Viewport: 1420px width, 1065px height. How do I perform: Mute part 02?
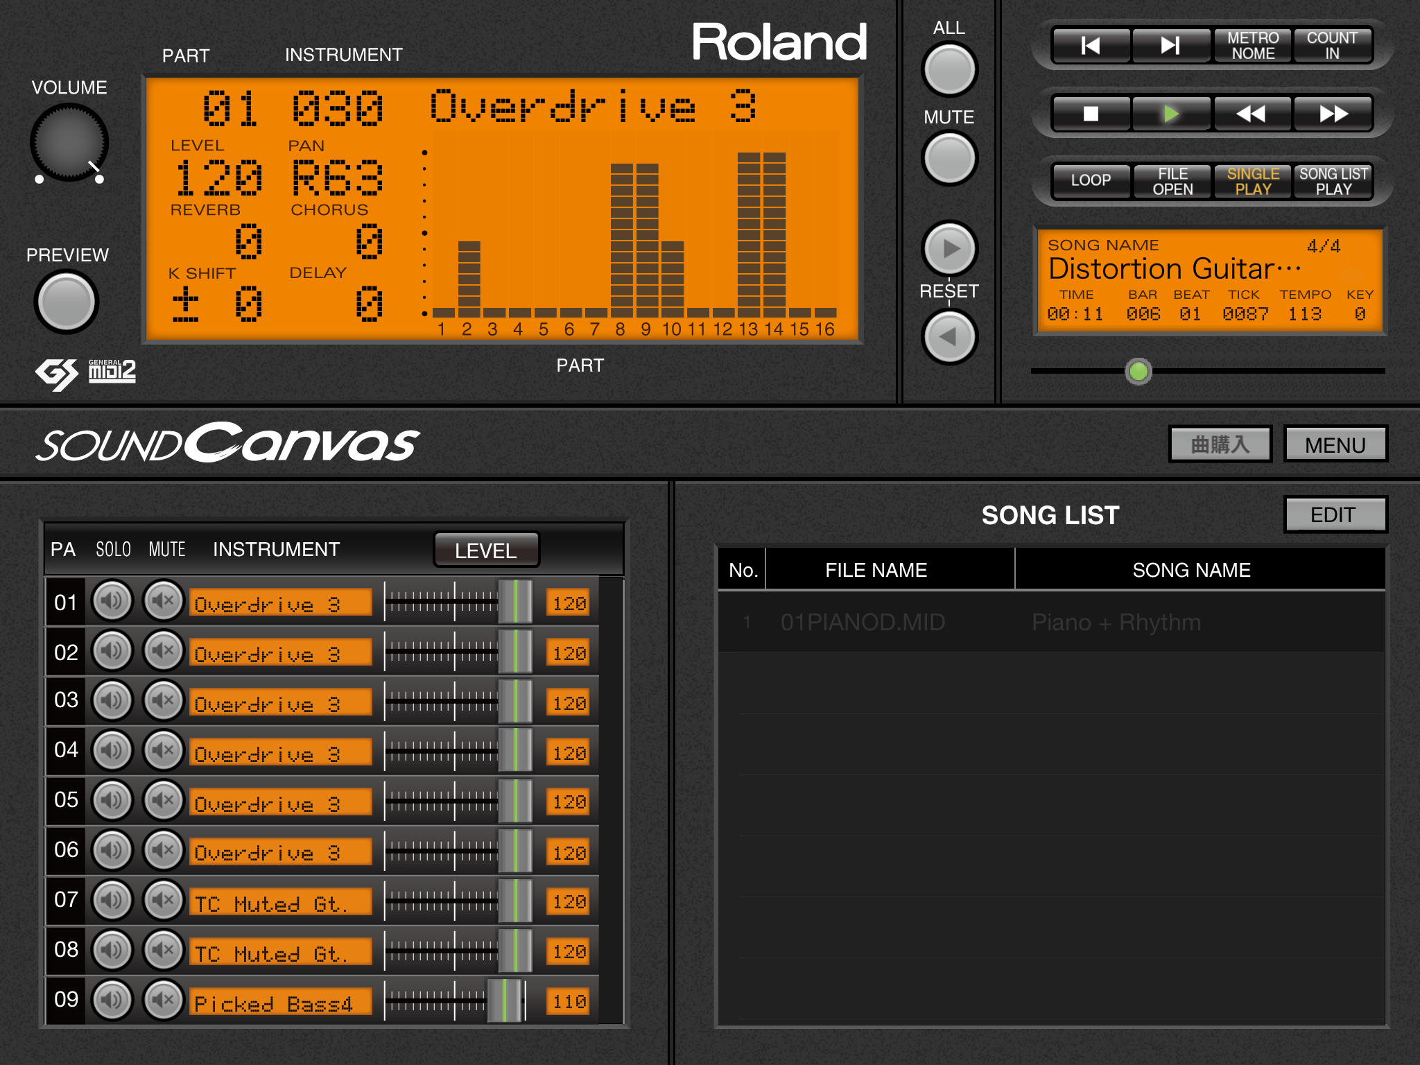164,651
